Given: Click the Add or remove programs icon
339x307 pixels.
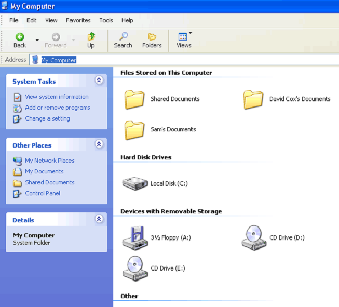Looking at the screenshot, I should point(18,108).
